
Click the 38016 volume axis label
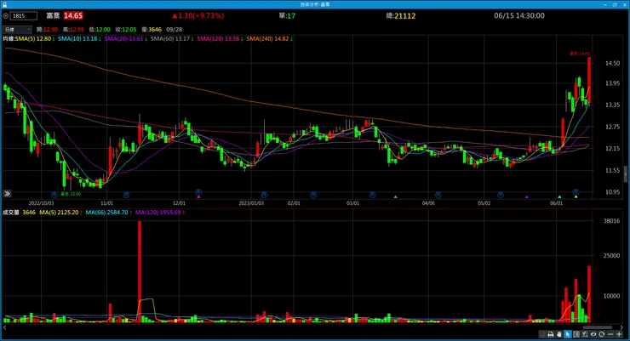click(x=611, y=220)
